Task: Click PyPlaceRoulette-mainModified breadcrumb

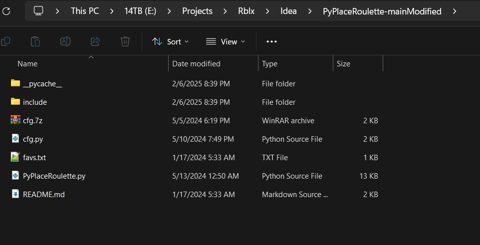Action: 382,11
